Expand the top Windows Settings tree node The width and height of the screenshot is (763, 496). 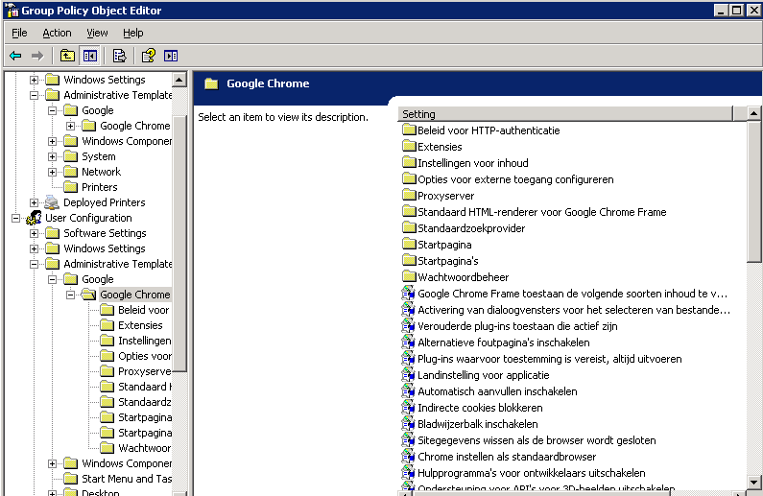34,80
